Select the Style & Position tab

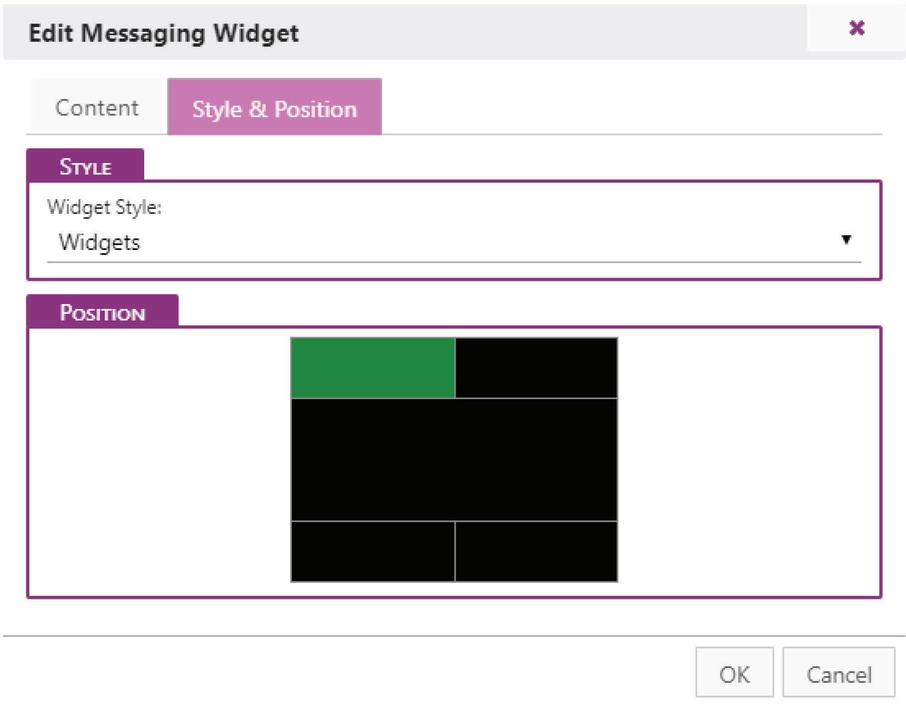[x=274, y=108]
